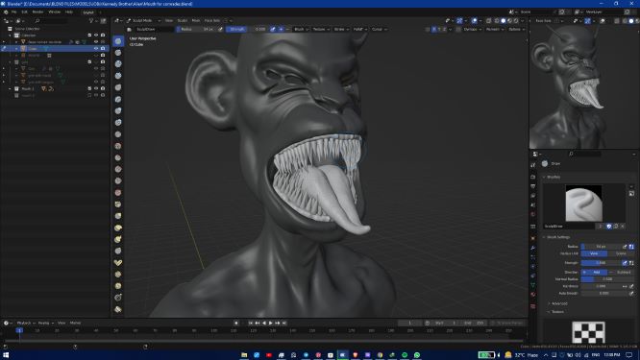The image size is (640, 360).
Task: Duplicate the SculptDraw brush datablock
Action: point(616,226)
